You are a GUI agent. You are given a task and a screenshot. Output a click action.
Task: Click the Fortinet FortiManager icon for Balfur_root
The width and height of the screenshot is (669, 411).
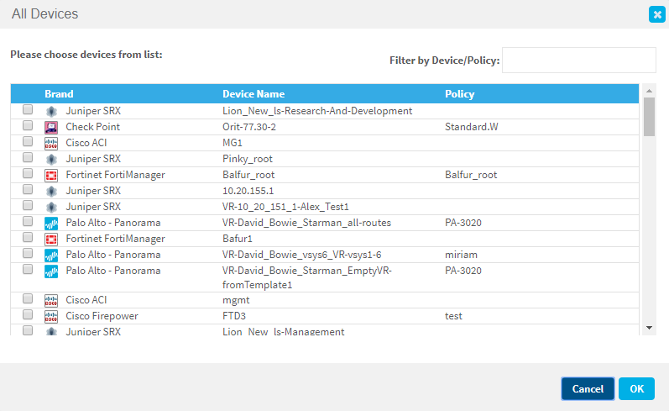50,175
